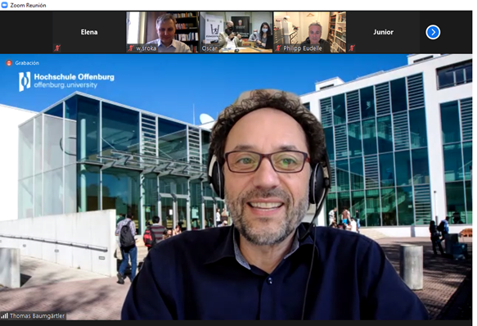Screen dimensions: 477x326
Task: Click the Elena name text
Action: (89, 32)
